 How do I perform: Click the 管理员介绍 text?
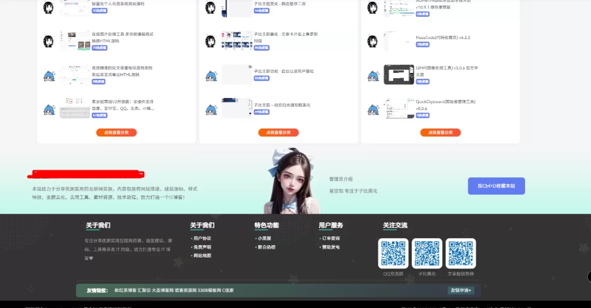click(341, 179)
